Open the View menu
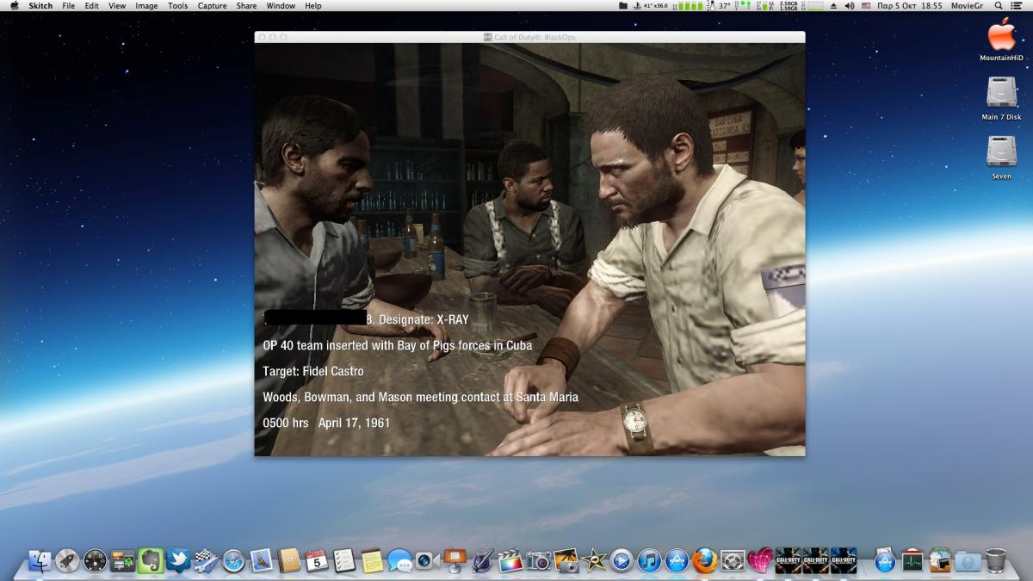 pyautogui.click(x=117, y=5)
